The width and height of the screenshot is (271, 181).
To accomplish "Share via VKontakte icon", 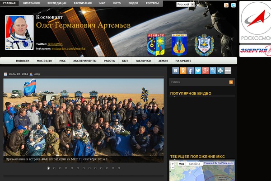I will pyautogui.click(x=176, y=71).
